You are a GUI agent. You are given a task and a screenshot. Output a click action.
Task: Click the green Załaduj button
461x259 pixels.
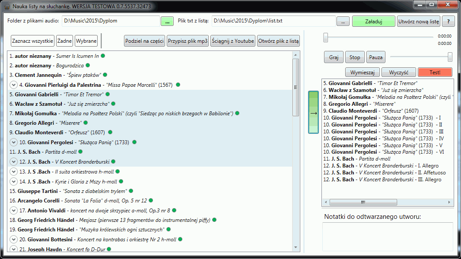(x=374, y=21)
